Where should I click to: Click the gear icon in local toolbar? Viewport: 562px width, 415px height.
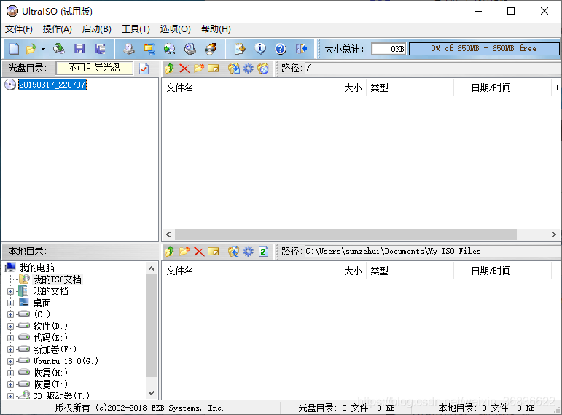(249, 252)
